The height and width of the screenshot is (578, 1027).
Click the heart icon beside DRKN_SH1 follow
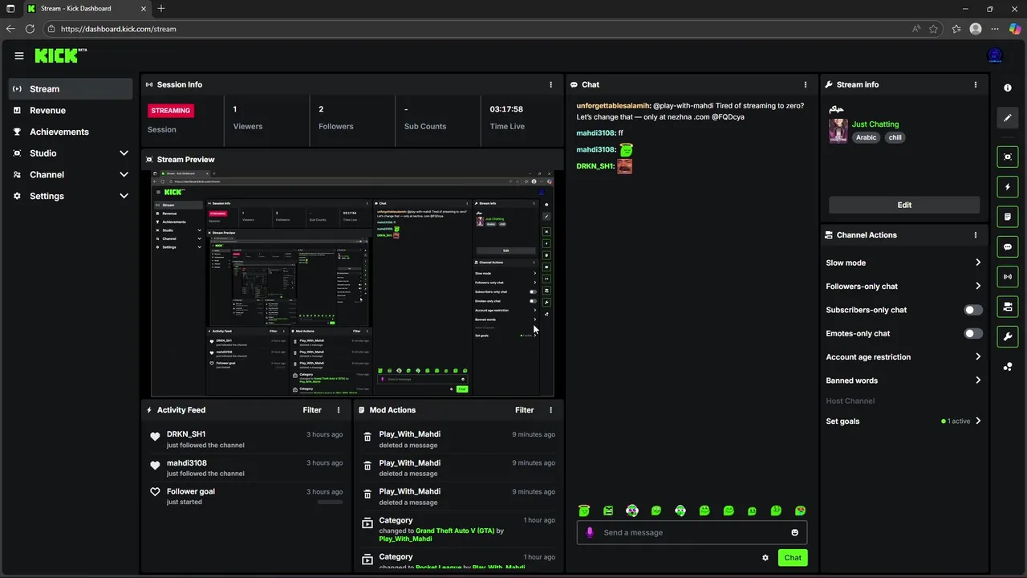click(156, 437)
